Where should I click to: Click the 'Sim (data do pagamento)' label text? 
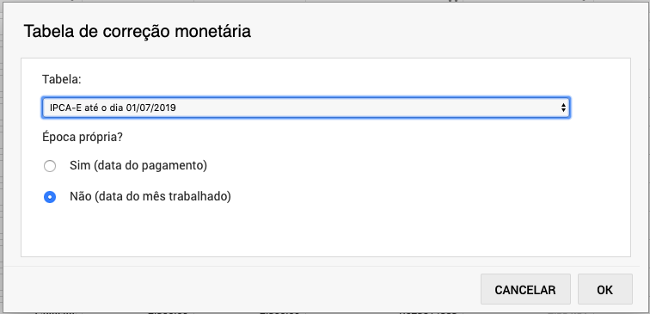pos(138,165)
